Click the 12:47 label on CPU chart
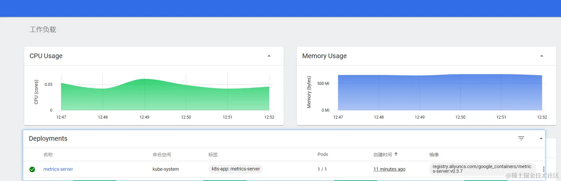Image resolution: width=561 pixels, height=181 pixels. click(x=61, y=117)
